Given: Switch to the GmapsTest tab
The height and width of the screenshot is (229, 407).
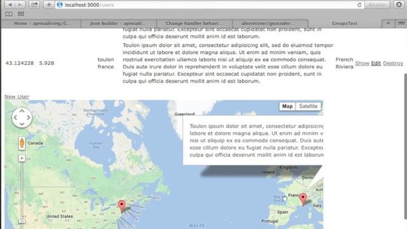Looking at the screenshot, I should point(345,24).
